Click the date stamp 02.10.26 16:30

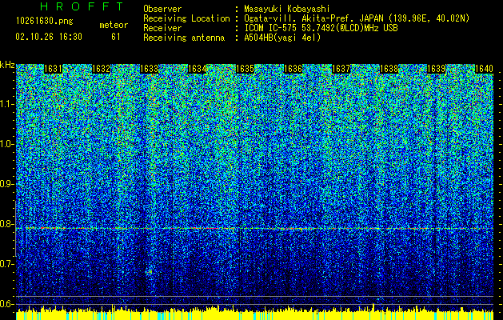tap(49, 37)
